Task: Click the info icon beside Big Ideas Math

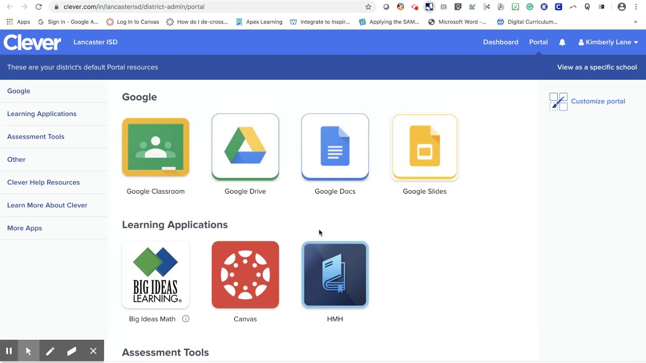Action: (186, 319)
